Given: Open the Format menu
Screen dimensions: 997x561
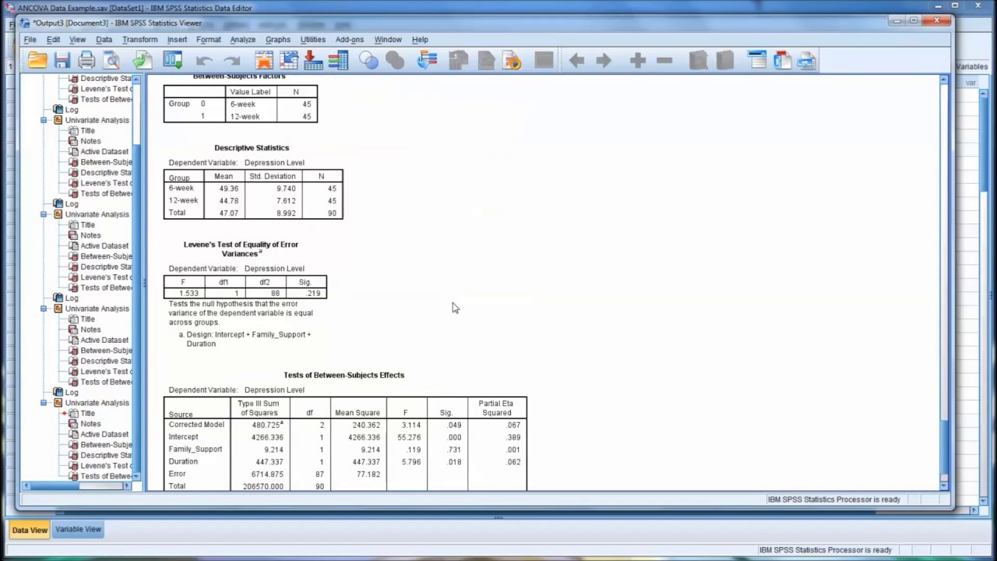Looking at the screenshot, I should click(x=208, y=40).
